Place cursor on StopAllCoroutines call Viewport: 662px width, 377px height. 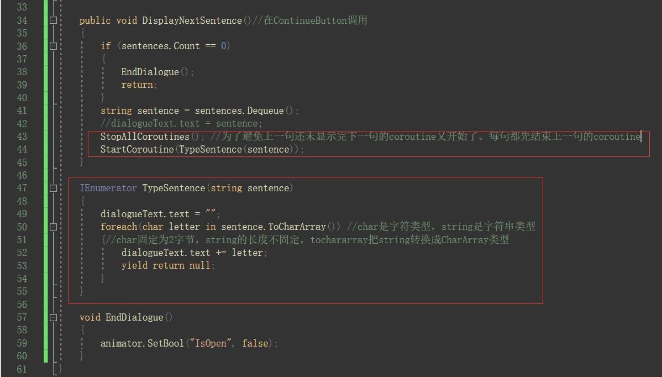145,137
